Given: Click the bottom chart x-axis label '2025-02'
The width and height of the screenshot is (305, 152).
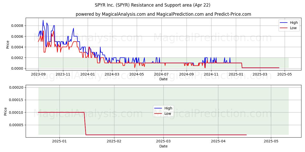Looking at the screenshot, I should coord(114,141).
